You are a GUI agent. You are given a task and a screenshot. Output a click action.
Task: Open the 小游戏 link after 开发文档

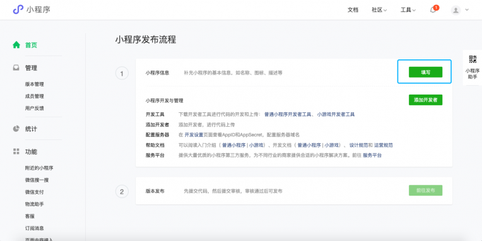[x=331, y=145]
